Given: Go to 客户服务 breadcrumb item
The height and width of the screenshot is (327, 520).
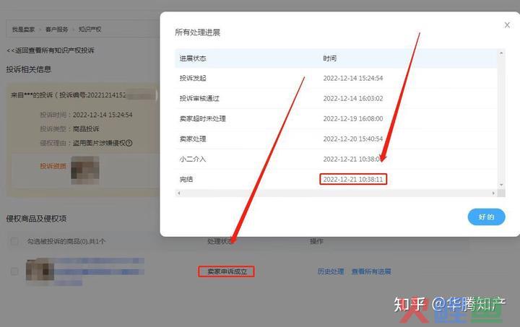Looking at the screenshot, I should coord(56,30).
